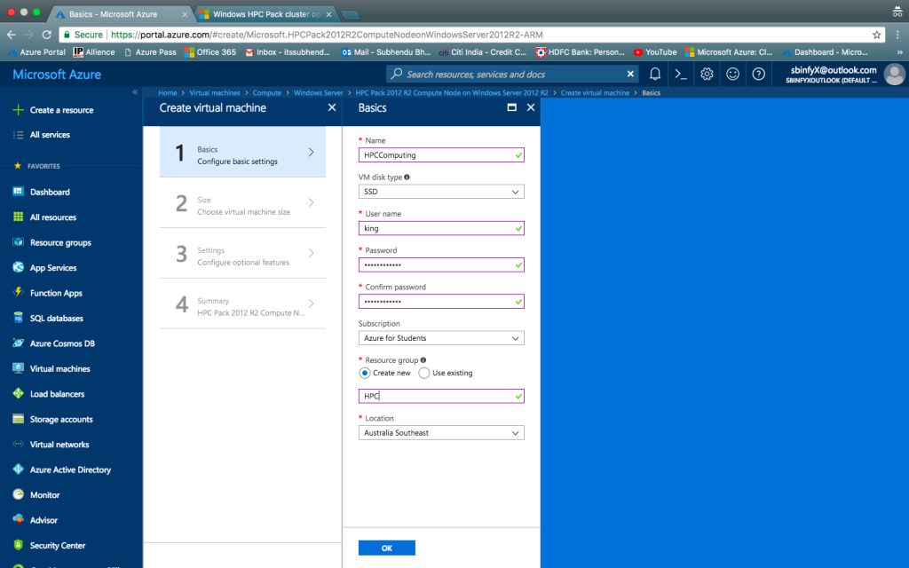The height and width of the screenshot is (568, 909).
Task: Open the help question mark icon
Action: point(758,75)
